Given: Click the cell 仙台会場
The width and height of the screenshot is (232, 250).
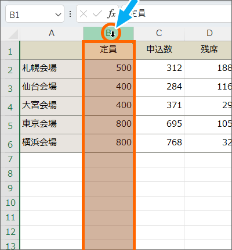Looking at the screenshot, I should [x=52, y=87].
